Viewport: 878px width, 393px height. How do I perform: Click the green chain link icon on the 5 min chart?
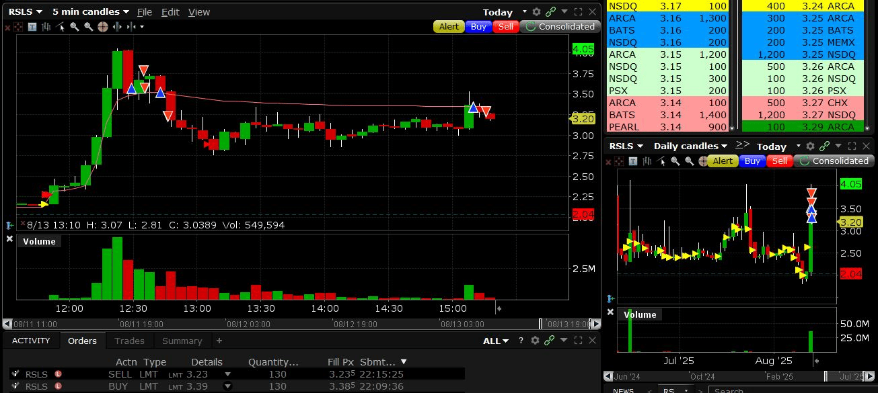point(551,12)
